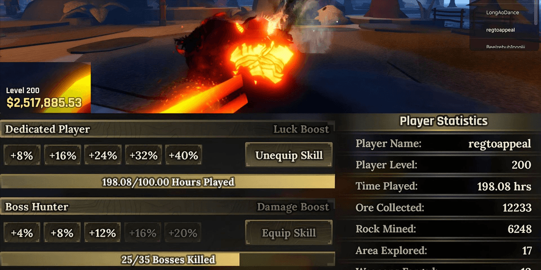Click the +4% Damage Boost tier
This screenshot has width=541, height=270.
tap(22, 233)
